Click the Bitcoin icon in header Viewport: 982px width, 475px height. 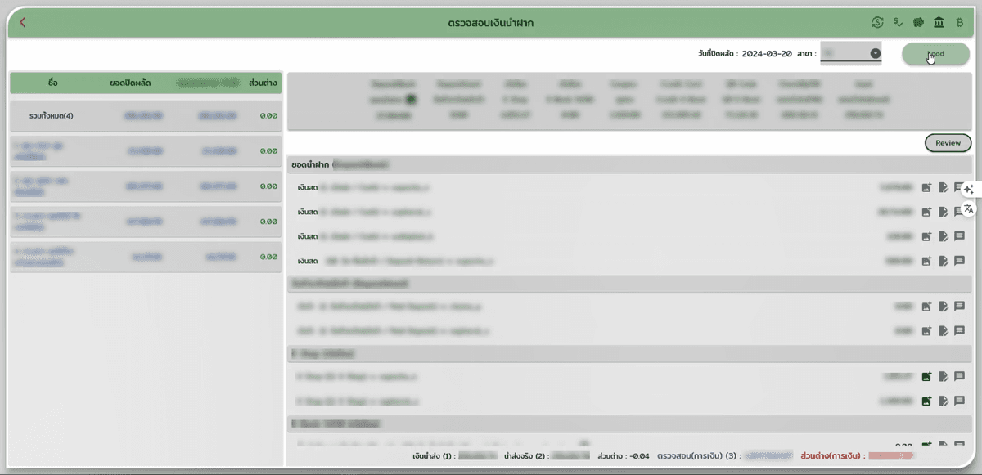pos(959,22)
